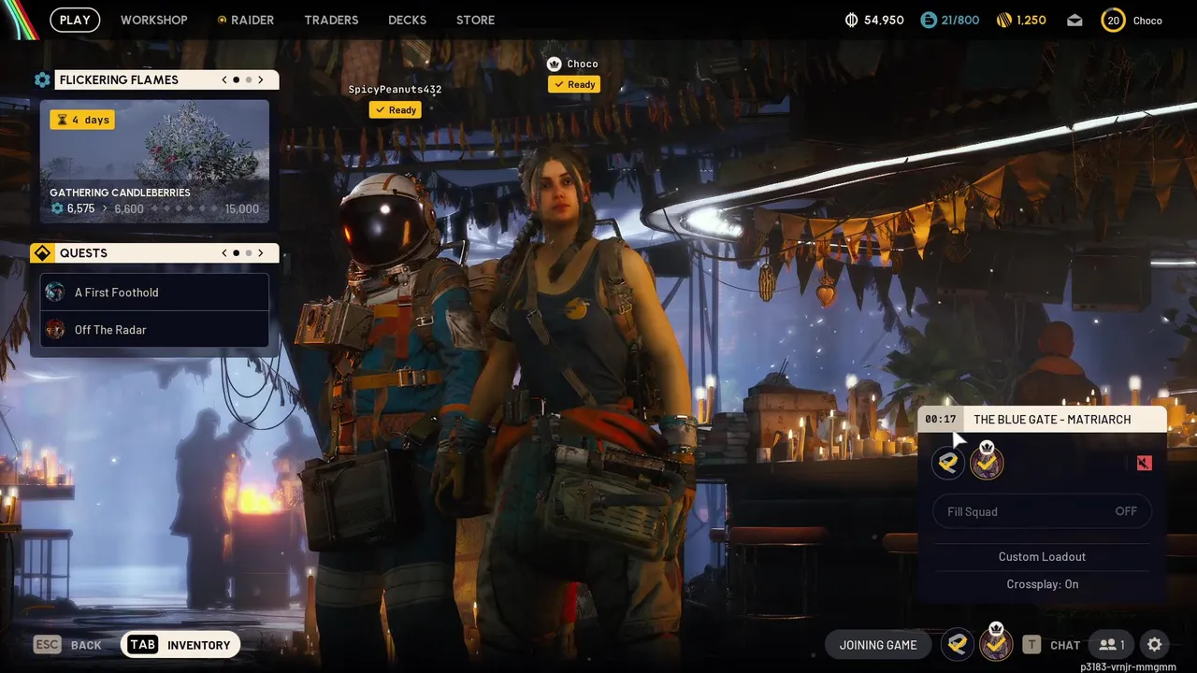Click the SpicyPeanuts432 player name tag
The width and height of the screenshot is (1197, 673).
click(395, 90)
